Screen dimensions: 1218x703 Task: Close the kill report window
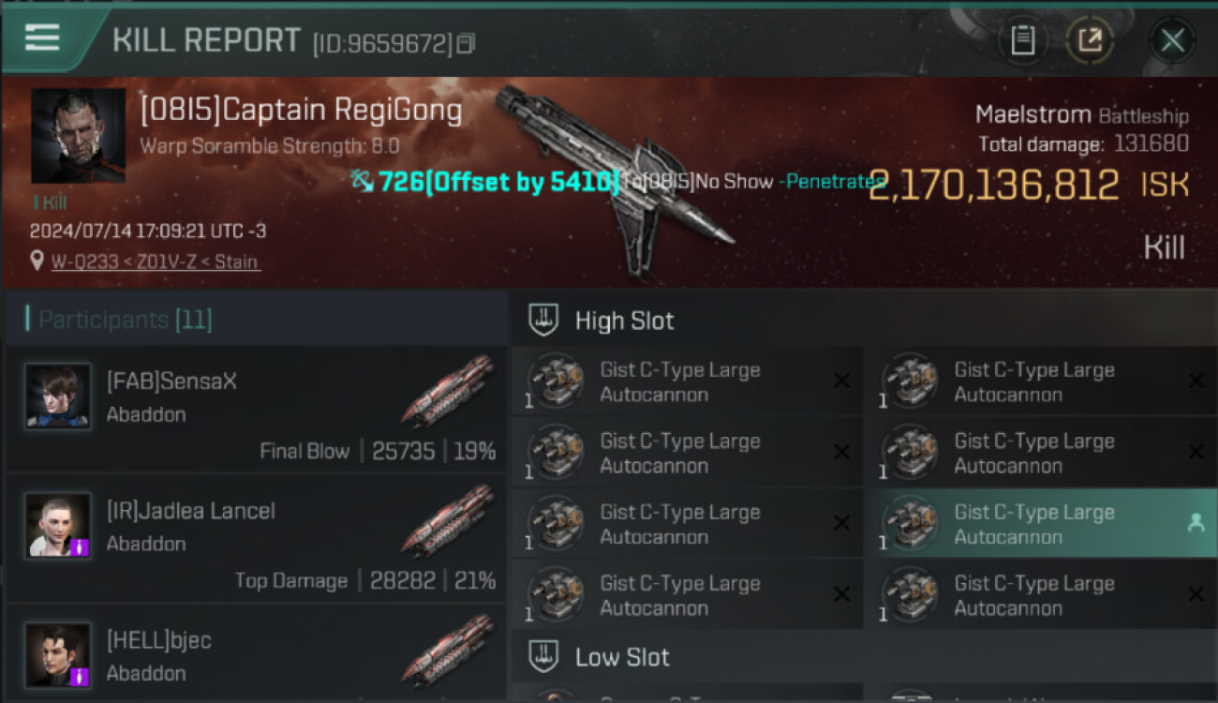pos(1172,40)
